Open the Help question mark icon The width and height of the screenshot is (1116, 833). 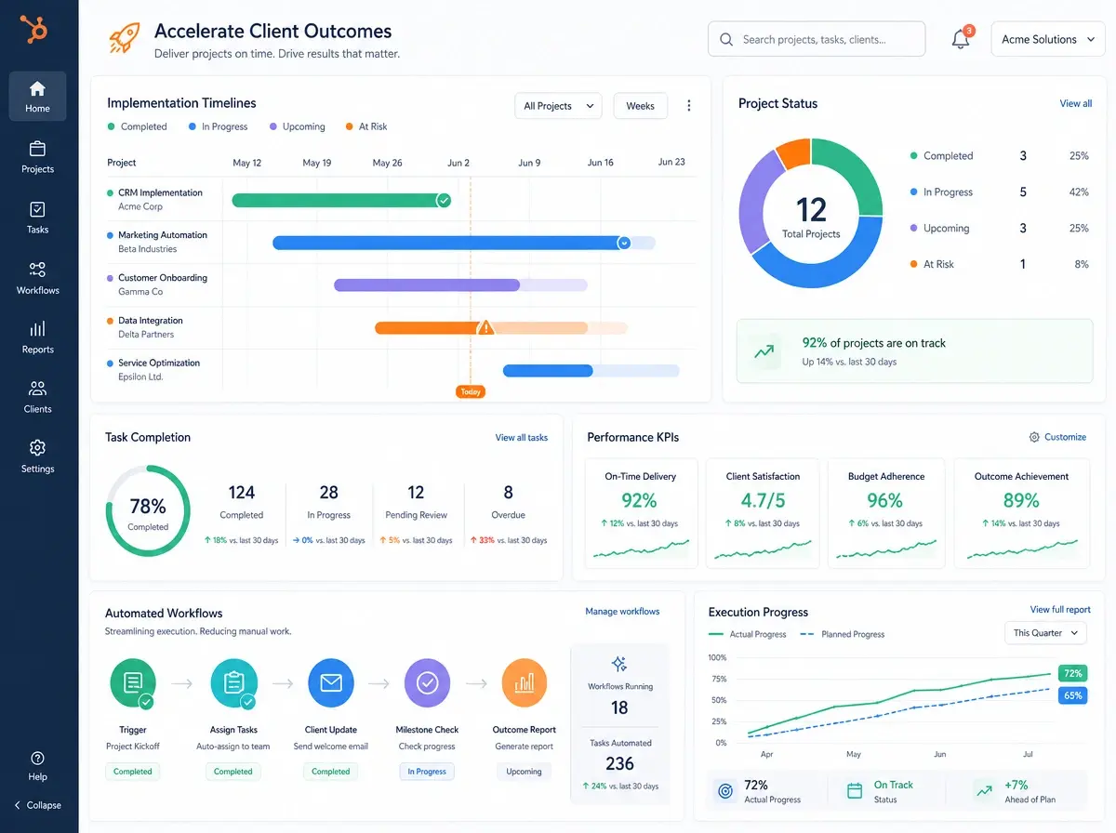pyautogui.click(x=37, y=759)
